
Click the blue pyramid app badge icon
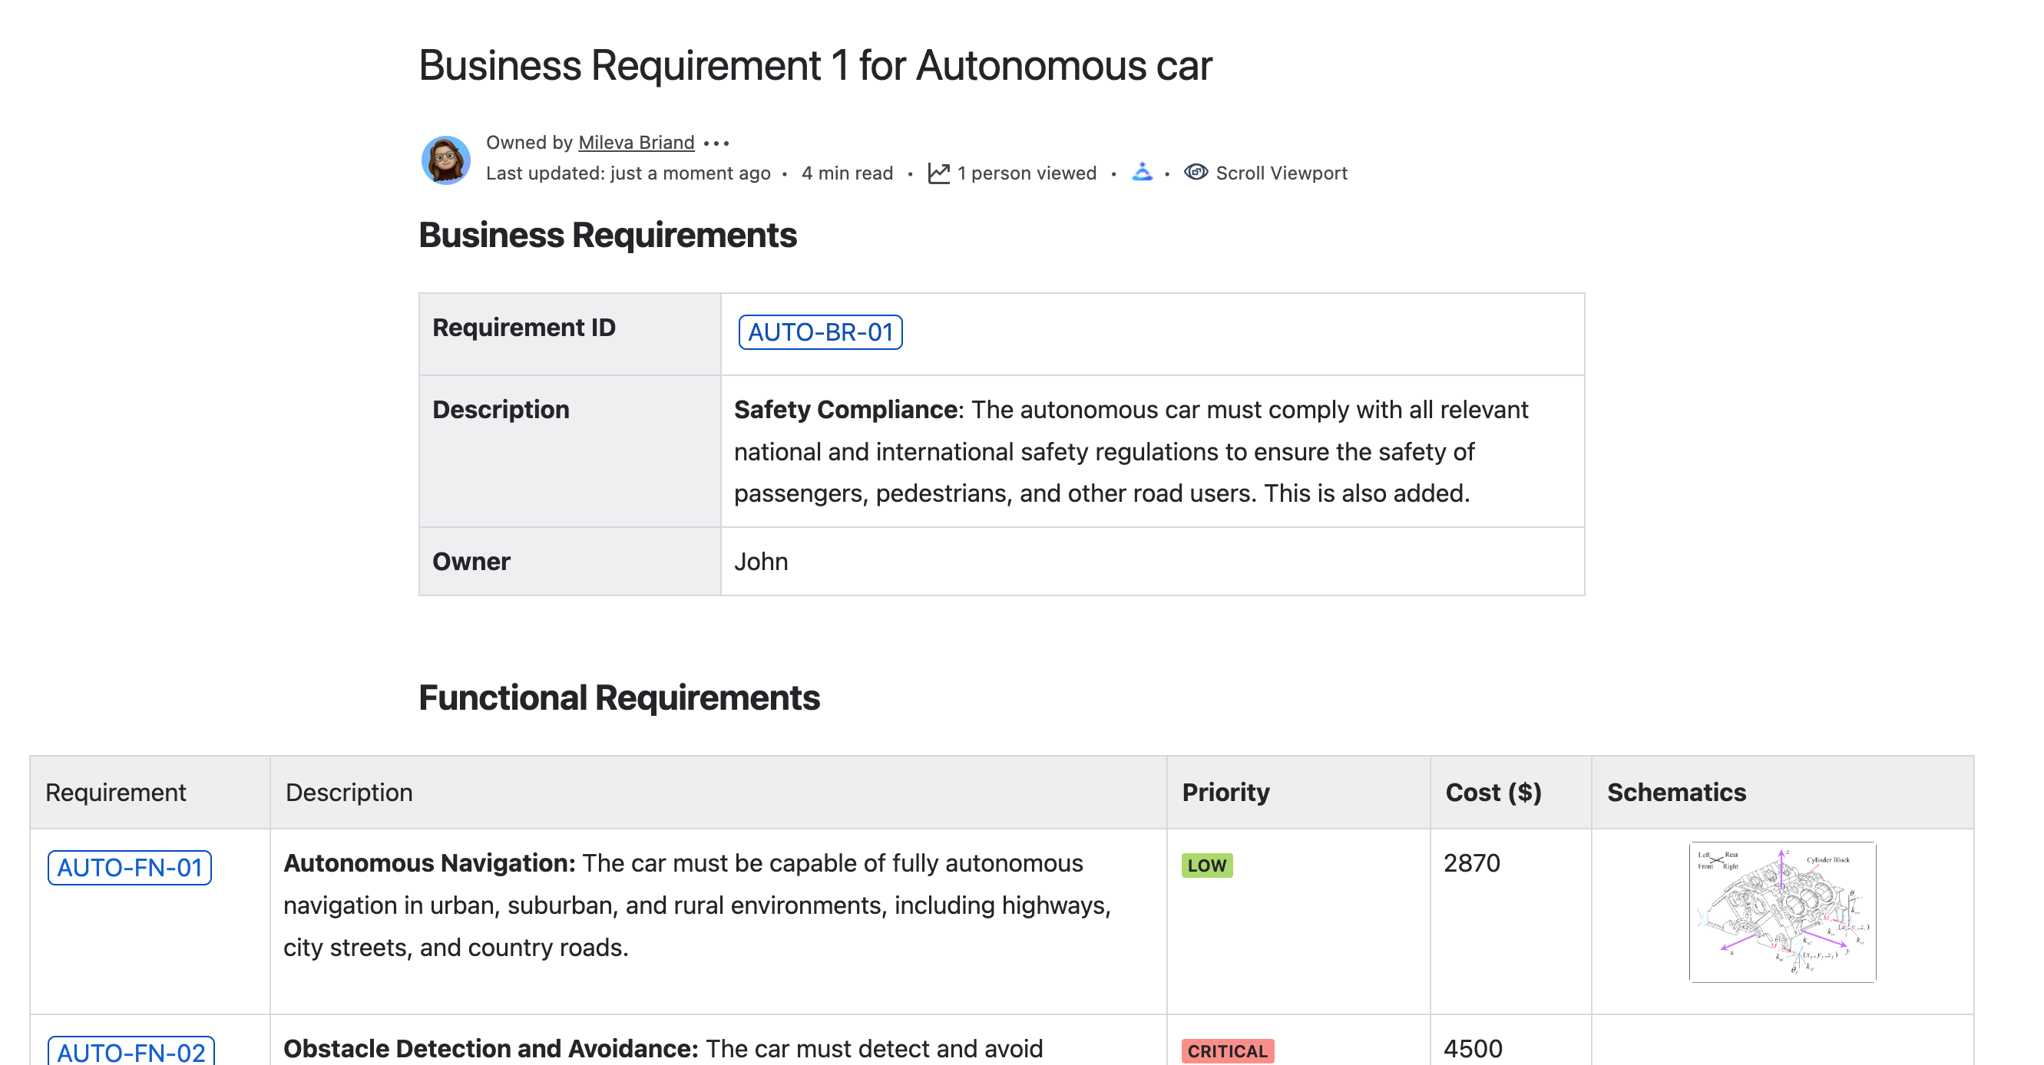(x=1141, y=171)
